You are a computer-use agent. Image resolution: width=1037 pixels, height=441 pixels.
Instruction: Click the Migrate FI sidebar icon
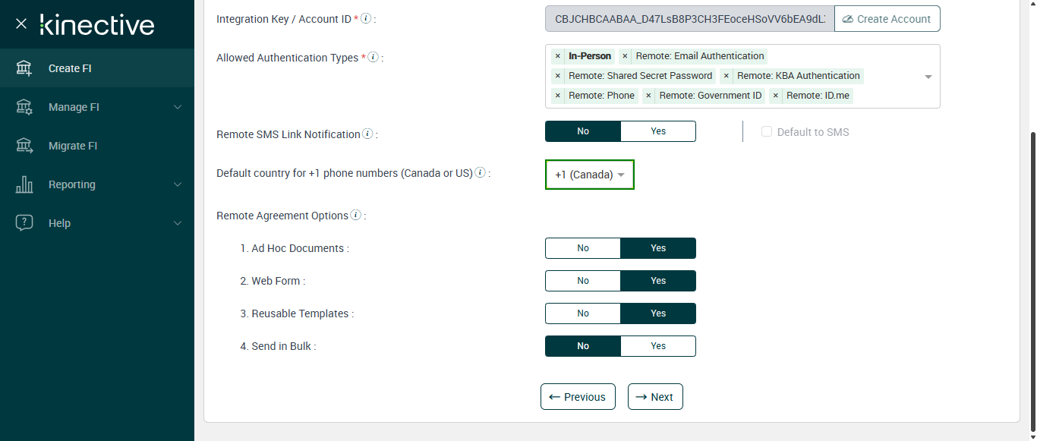24,146
